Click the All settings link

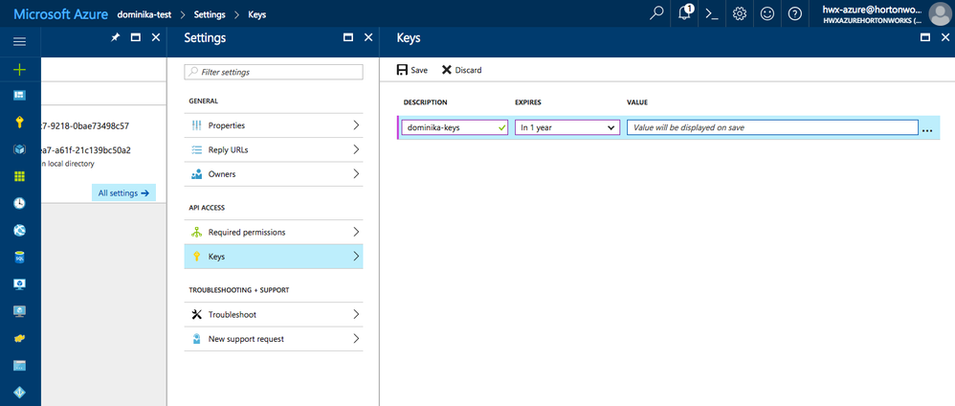coord(124,192)
